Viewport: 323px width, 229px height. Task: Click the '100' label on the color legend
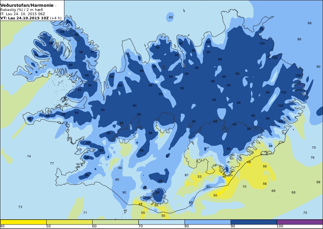pyautogui.click(x=280, y=226)
